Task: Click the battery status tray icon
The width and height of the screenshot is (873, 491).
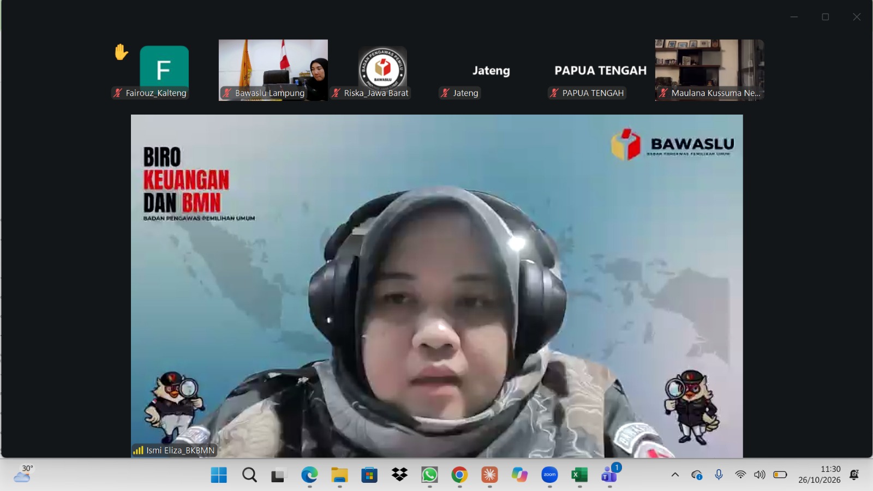Action: pos(780,475)
